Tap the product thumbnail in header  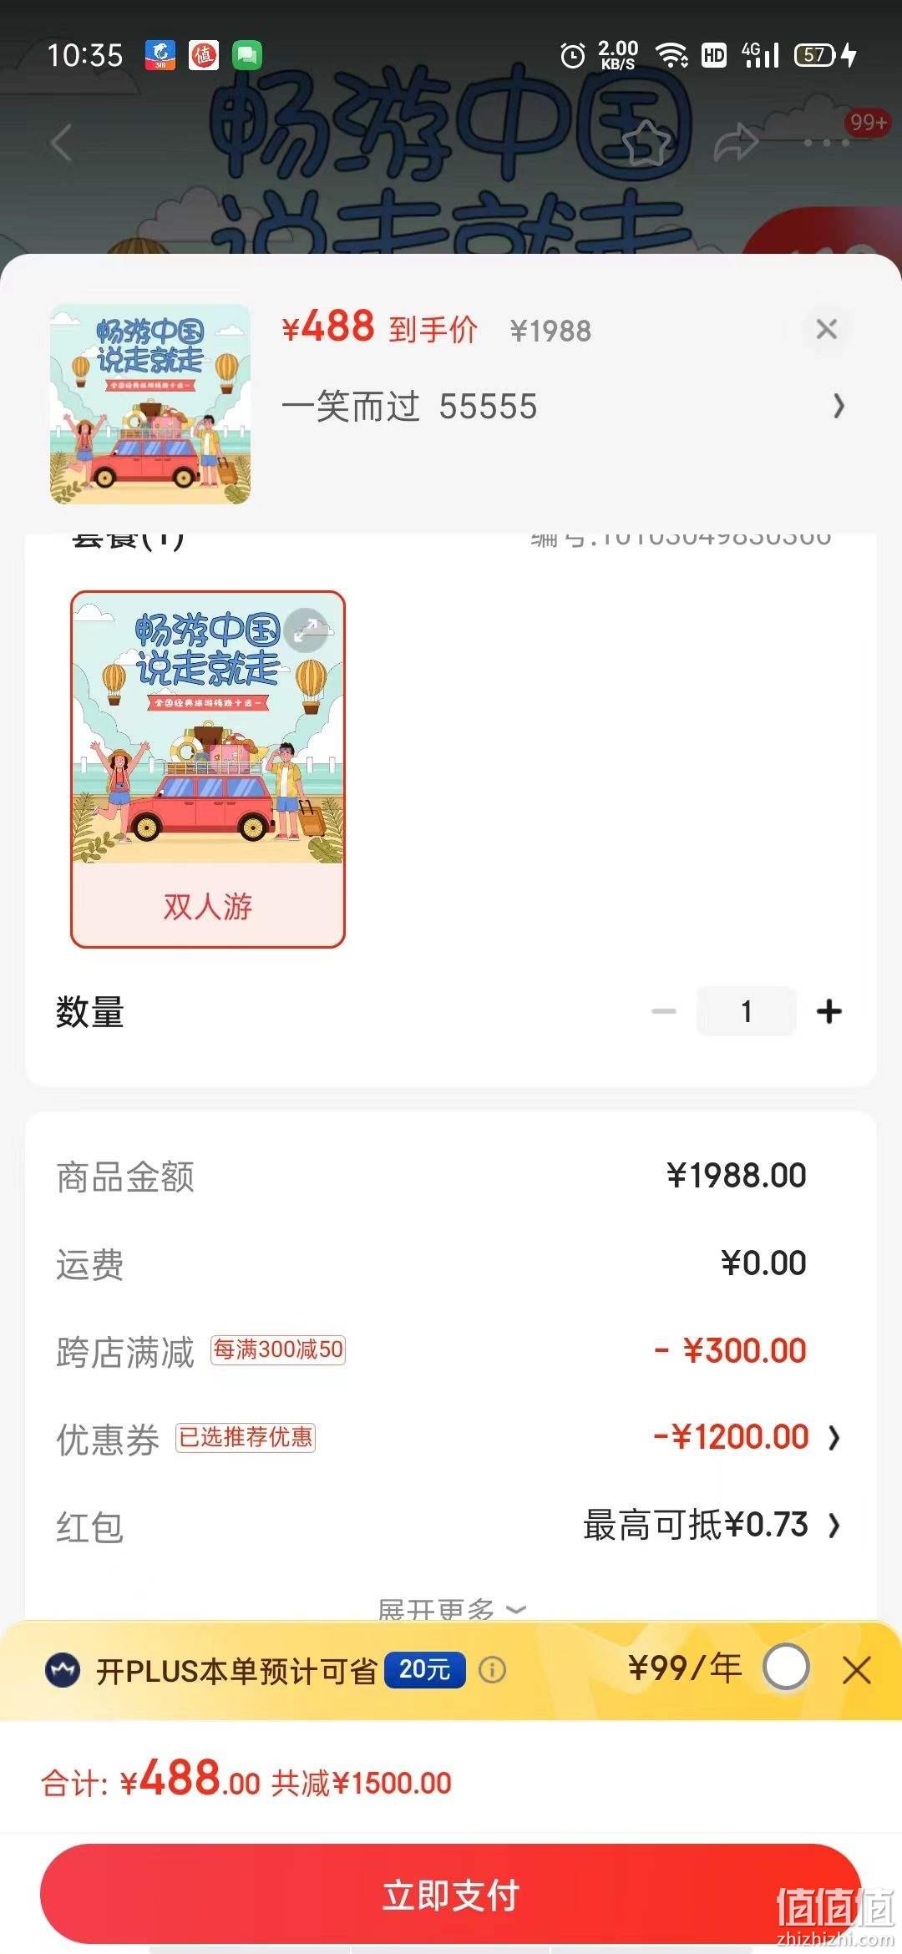(x=150, y=404)
